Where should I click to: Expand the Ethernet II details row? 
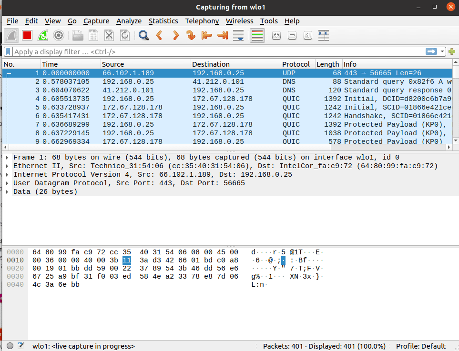(7, 166)
